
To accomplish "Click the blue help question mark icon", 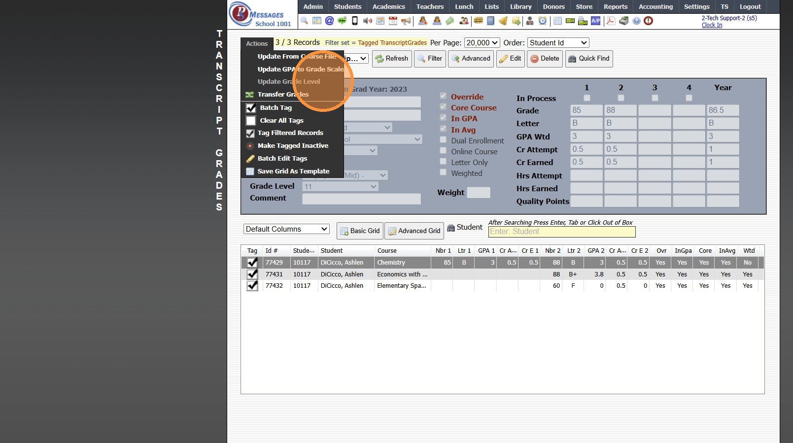I will 636,21.
